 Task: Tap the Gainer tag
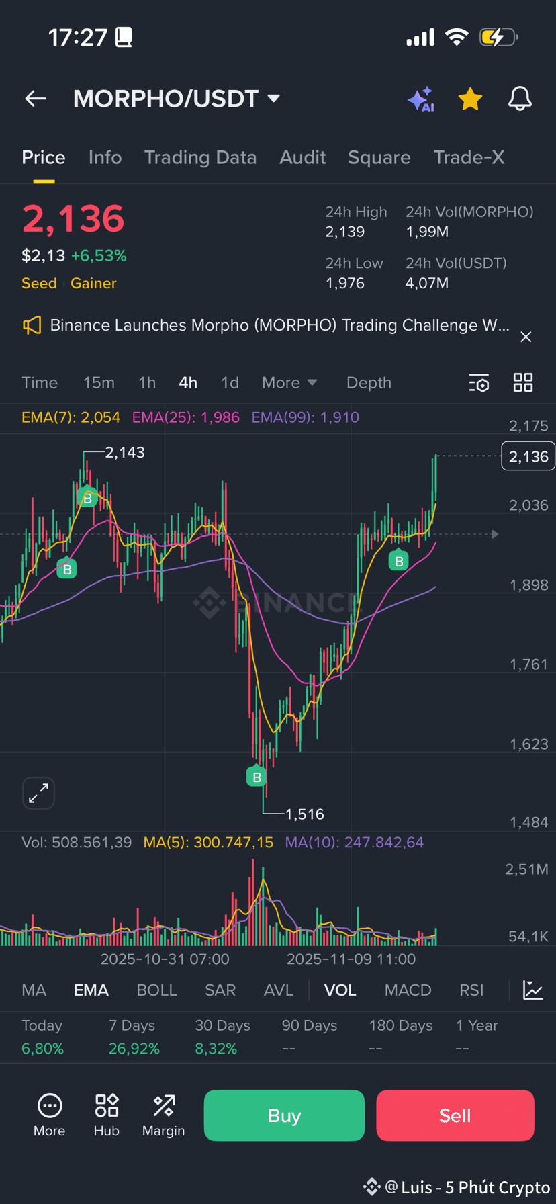pyautogui.click(x=93, y=284)
